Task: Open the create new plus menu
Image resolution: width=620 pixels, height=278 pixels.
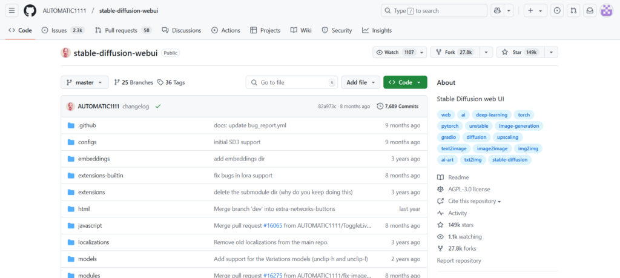Action: click(x=535, y=11)
